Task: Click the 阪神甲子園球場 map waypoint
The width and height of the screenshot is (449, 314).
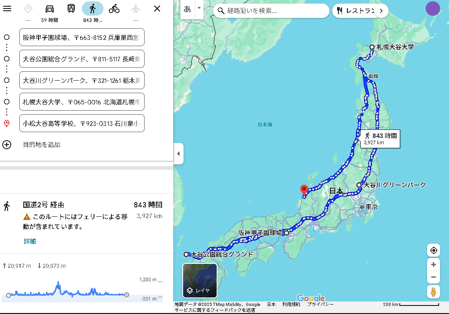Action: (x=287, y=233)
